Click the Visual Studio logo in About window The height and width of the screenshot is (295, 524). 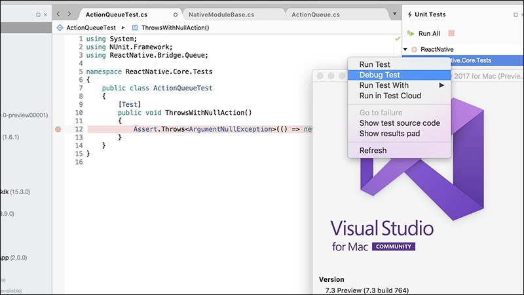tap(422, 160)
